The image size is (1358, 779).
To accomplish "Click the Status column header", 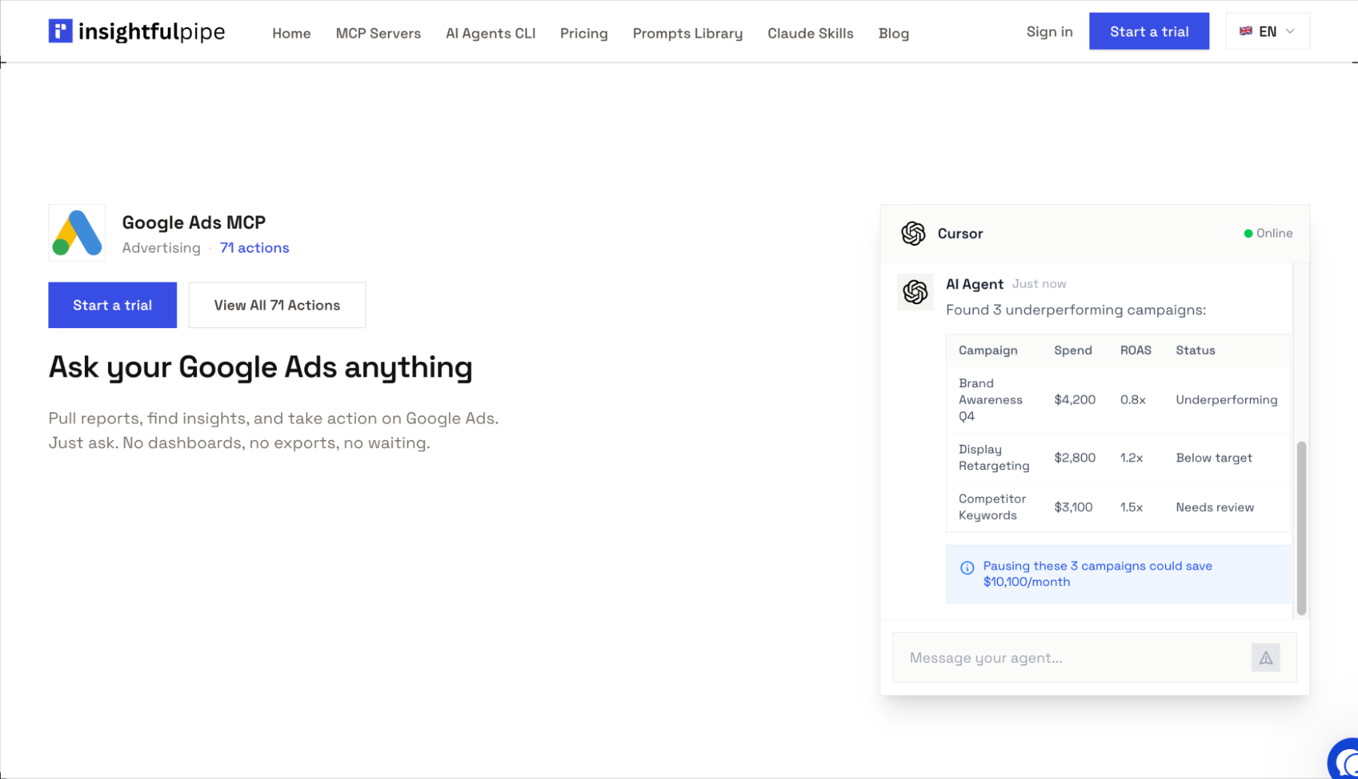I will point(1195,350).
